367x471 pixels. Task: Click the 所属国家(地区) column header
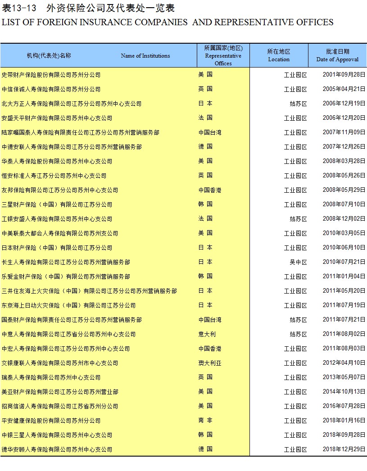pos(223,55)
